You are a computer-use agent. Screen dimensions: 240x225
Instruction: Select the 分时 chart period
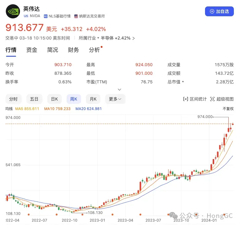[13, 99]
